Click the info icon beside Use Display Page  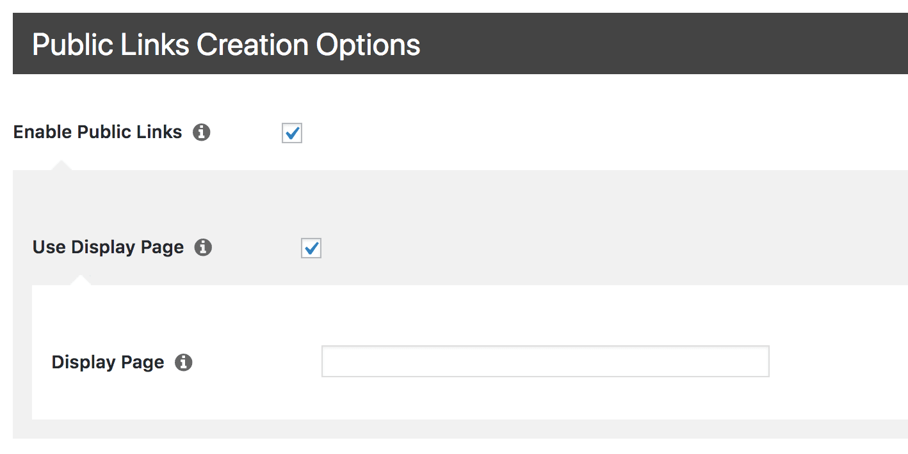pyautogui.click(x=203, y=247)
